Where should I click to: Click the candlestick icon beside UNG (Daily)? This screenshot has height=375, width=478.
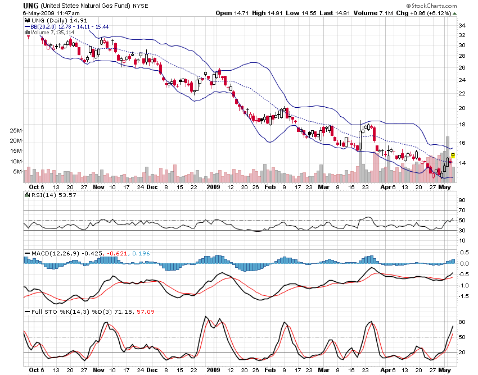(x=27, y=20)
